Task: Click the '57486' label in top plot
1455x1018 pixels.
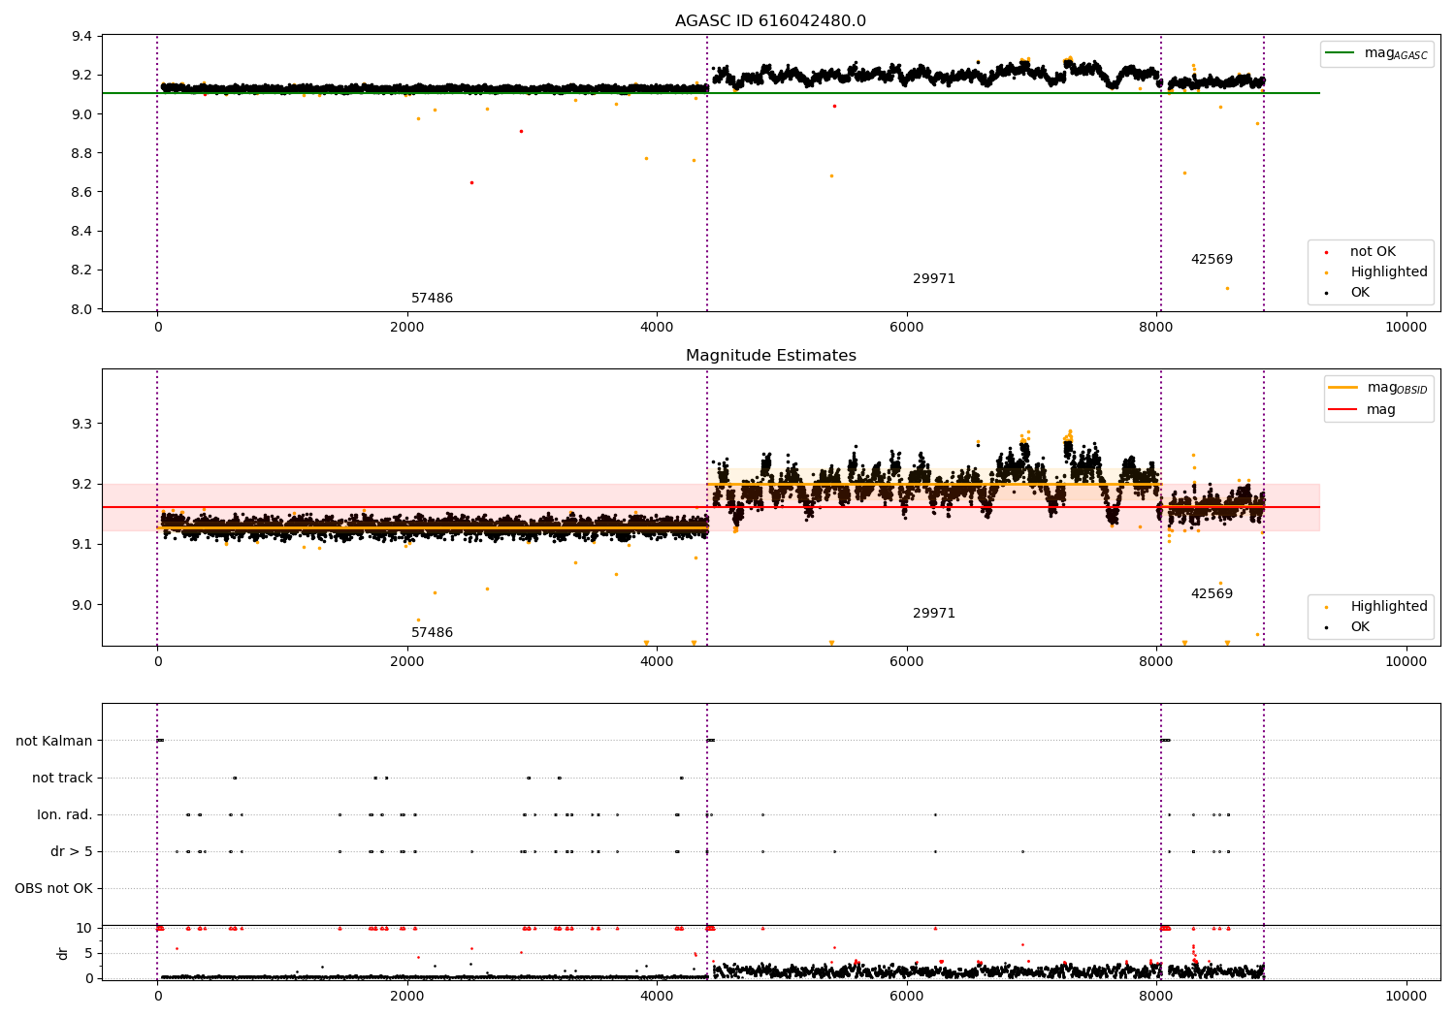Action: (x=432, y=299)
